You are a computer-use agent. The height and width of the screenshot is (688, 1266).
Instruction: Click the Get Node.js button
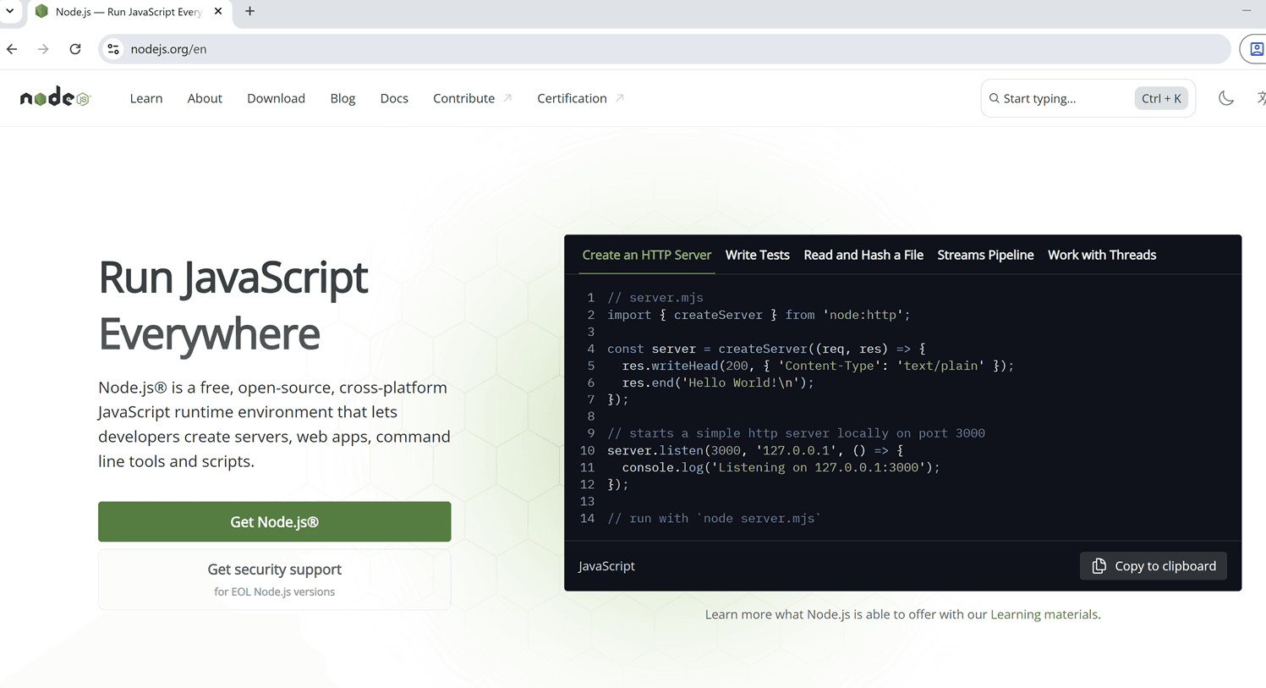click(x=274, y=521)
